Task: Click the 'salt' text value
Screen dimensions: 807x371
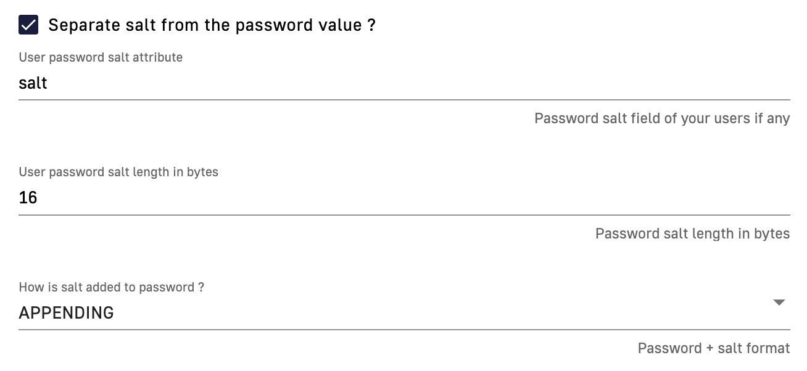Action: pos(33,83)
